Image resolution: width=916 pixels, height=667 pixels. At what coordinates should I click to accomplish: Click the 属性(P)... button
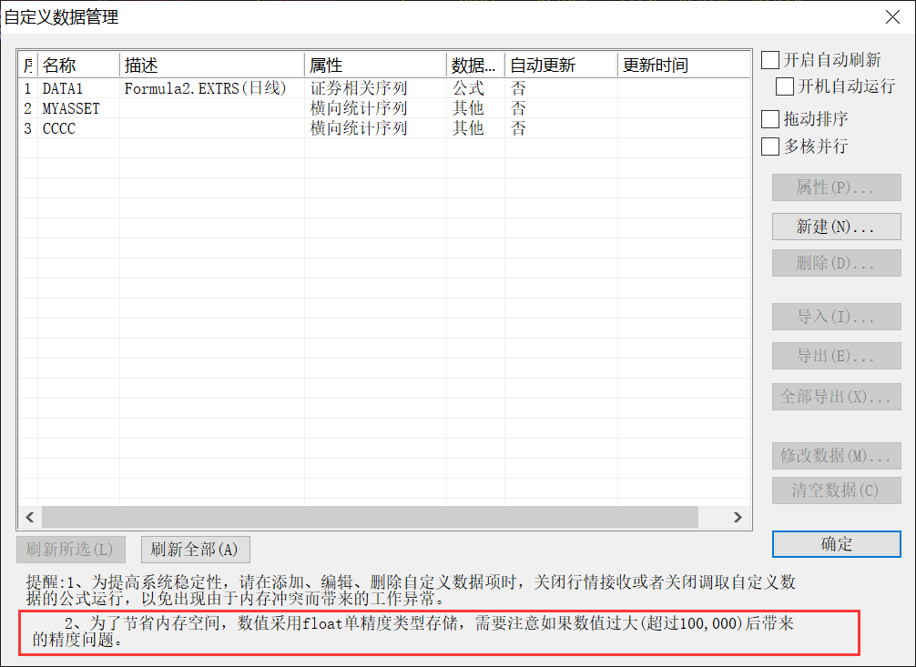(x=837, y=187)
